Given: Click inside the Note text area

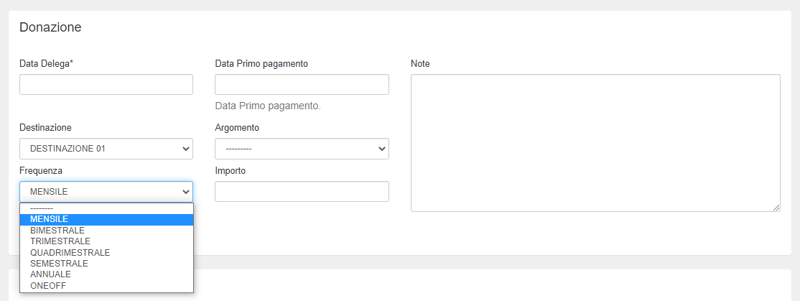Looking at the screenshot, I should click(x=595, y=143).
